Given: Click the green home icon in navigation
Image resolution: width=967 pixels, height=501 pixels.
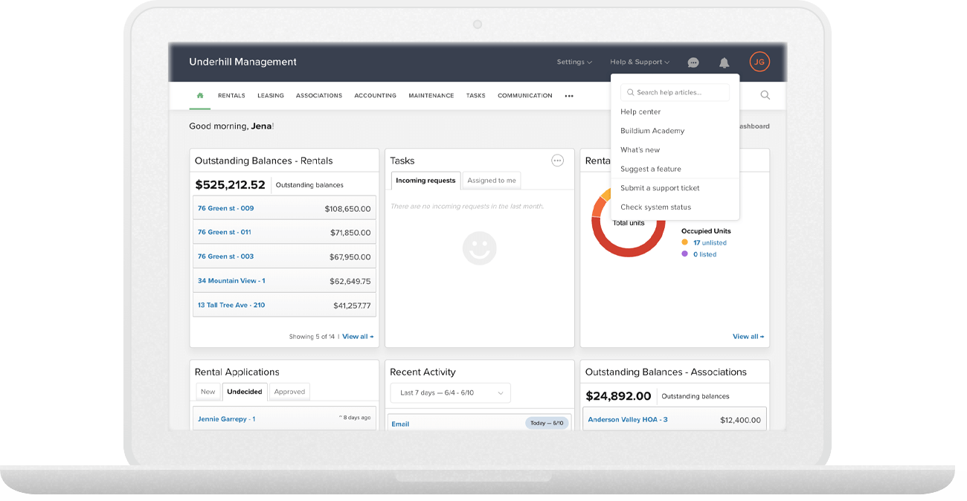Looking at the screenshot, I should coord(199,96).
